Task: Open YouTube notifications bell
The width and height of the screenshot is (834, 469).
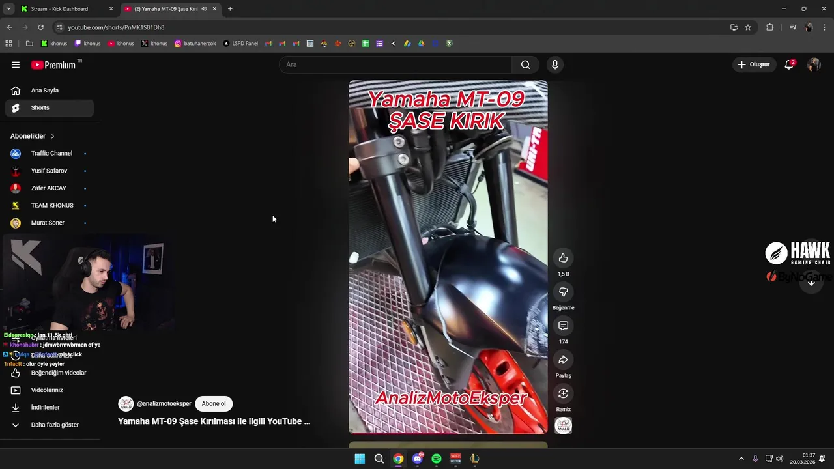Action: tap(789, 64)
